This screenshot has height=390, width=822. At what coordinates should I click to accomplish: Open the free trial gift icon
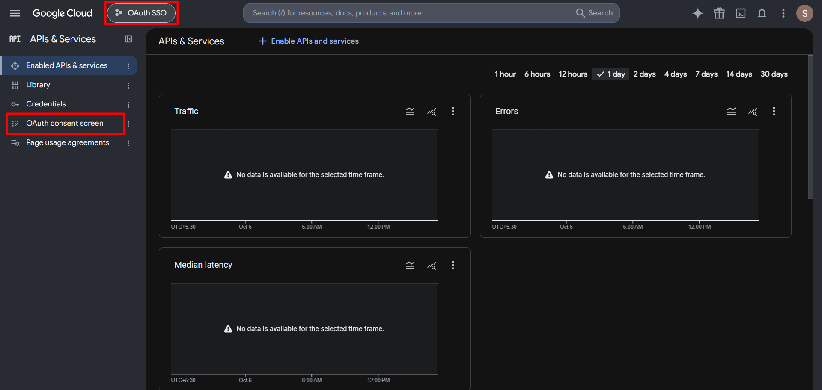click(x=719, y=13)
